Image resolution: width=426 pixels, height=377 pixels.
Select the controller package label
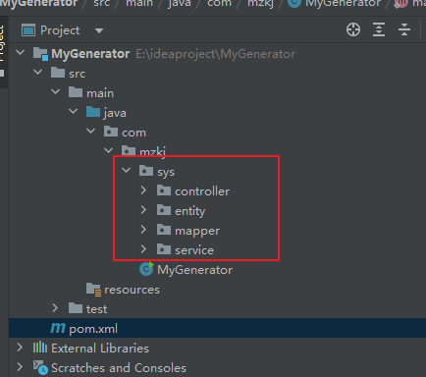(x=202, y=191)
